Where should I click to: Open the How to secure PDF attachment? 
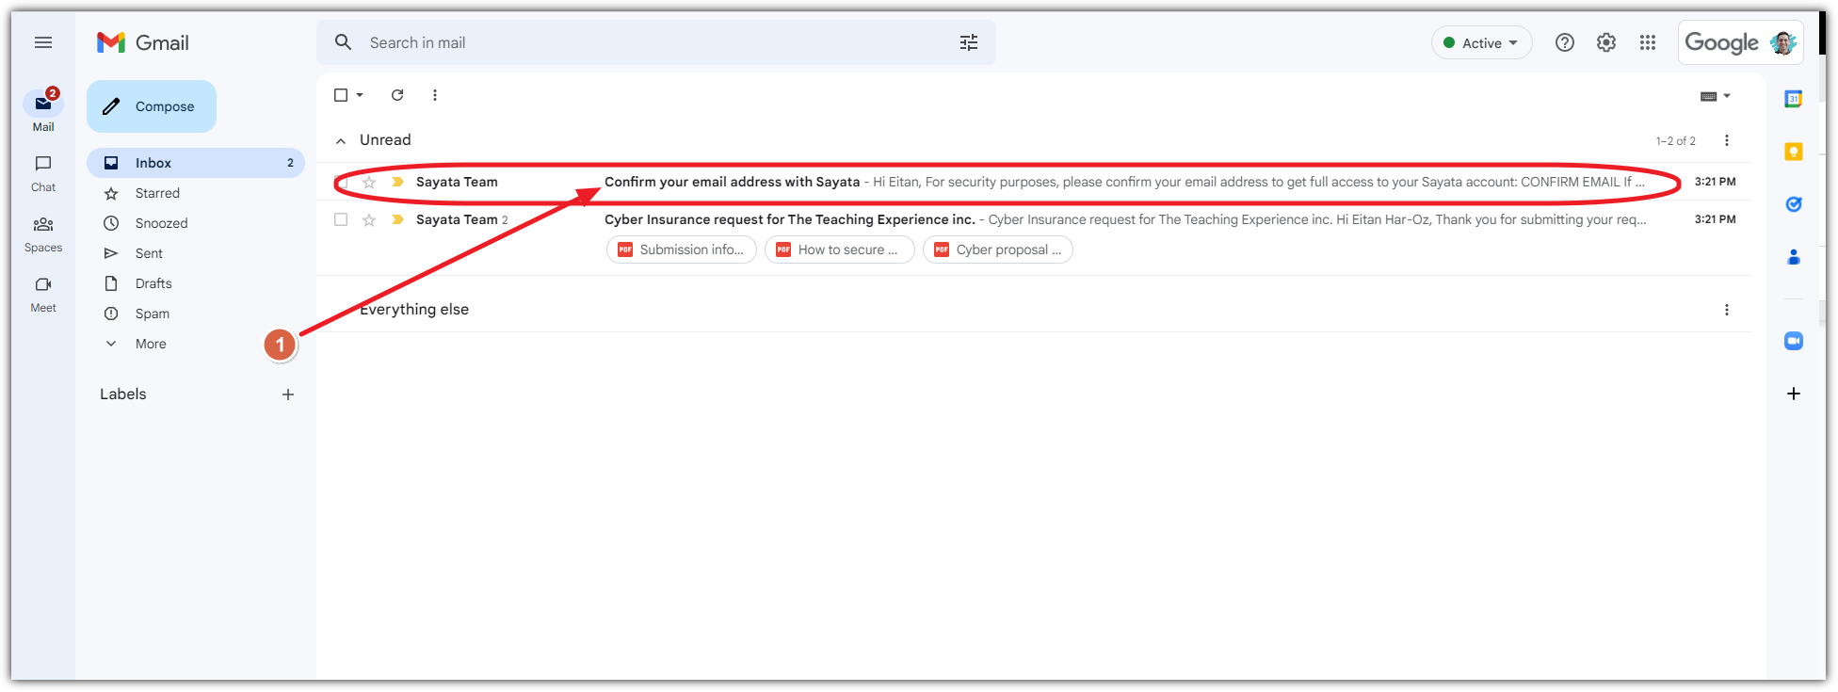[x=839, y=249]
